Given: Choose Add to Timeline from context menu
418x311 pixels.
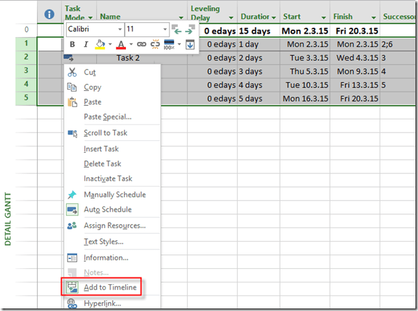Looking at the screenshot, I should [x=109, y=288].
